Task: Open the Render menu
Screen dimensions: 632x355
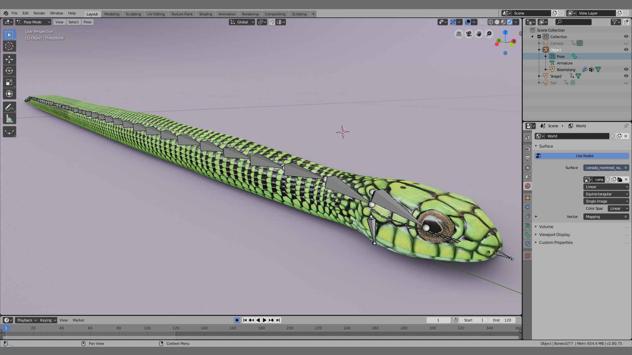Action: (39, 13)
